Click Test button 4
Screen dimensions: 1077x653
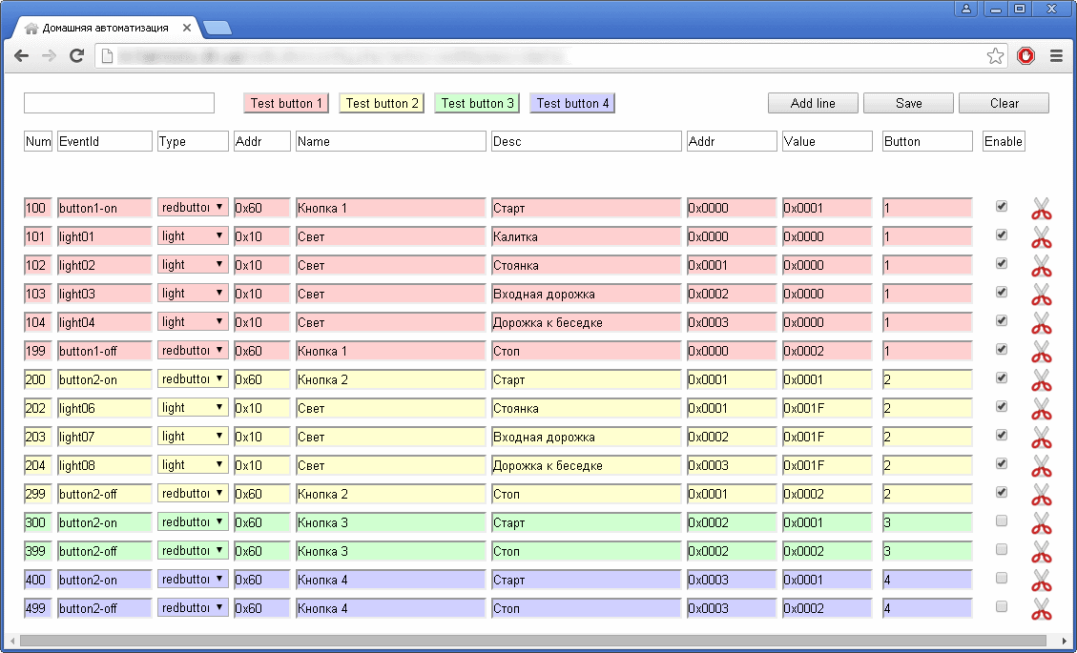(572, 103)
